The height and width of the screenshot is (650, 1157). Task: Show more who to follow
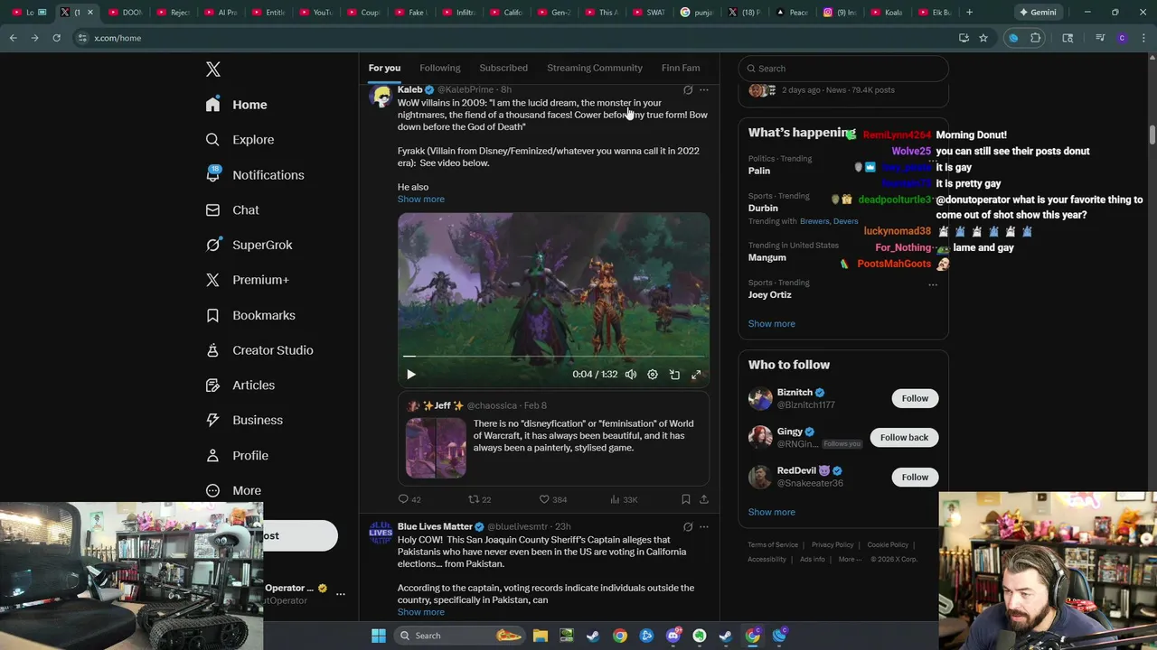772,512
